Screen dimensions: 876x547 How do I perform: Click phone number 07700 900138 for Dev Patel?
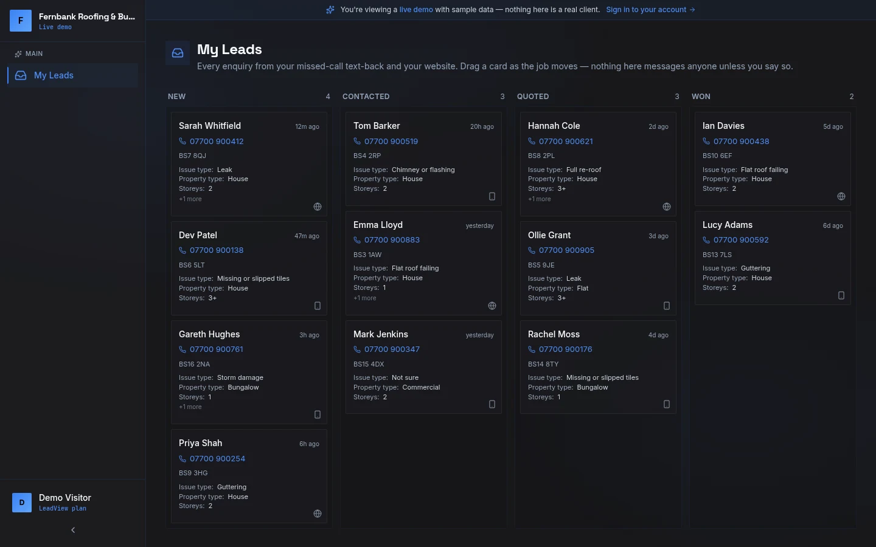coord(211,250)
